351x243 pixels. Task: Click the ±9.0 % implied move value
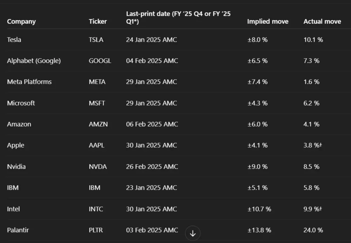[x=257, y=167]
